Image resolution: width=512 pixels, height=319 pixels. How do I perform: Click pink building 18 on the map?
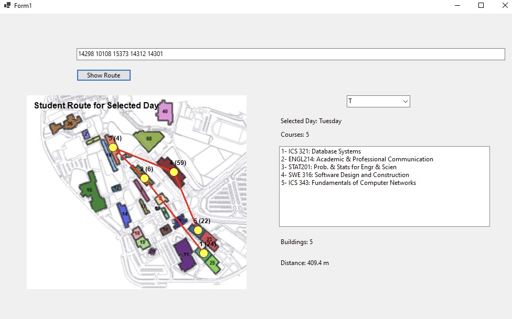tap(137, 233)
